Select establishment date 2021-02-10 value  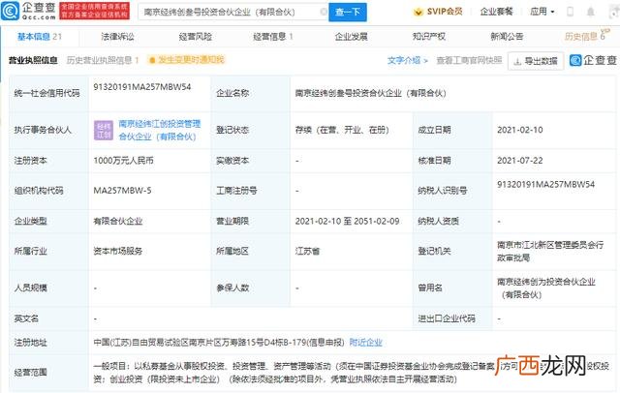coord(520,130)
